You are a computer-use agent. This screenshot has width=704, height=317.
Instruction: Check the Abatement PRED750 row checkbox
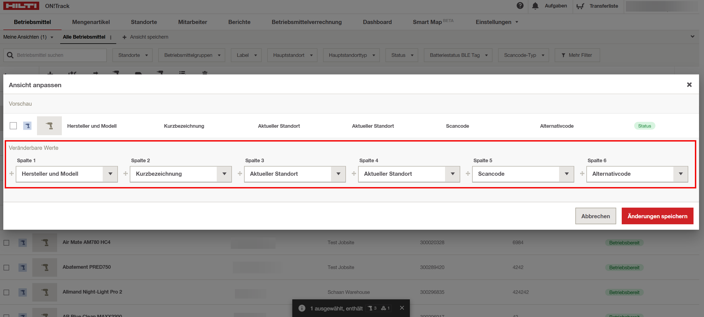click(x=6, y=267)
